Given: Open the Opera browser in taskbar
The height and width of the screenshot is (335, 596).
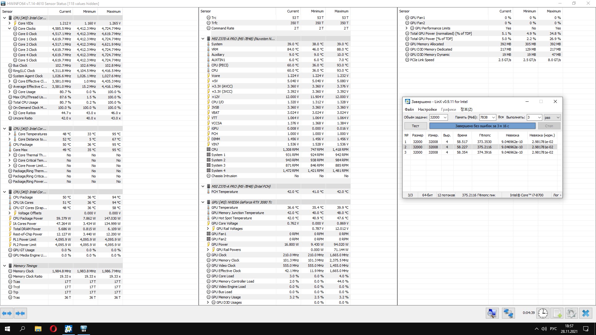Looking at the screenshot, I should [x=53, y=329].
